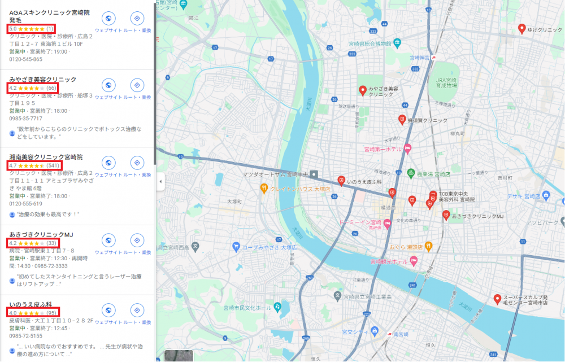The height and width of the screenshot is (363, 565).
Task: Select the ゆげクリニック map pin
Action: (521, 29)
